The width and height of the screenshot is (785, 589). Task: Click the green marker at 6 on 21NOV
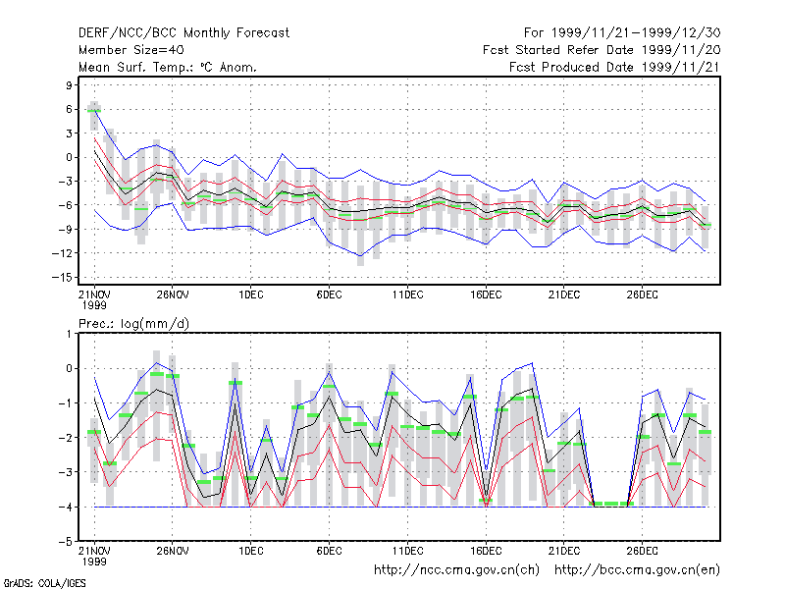click(x=94, y=111)
